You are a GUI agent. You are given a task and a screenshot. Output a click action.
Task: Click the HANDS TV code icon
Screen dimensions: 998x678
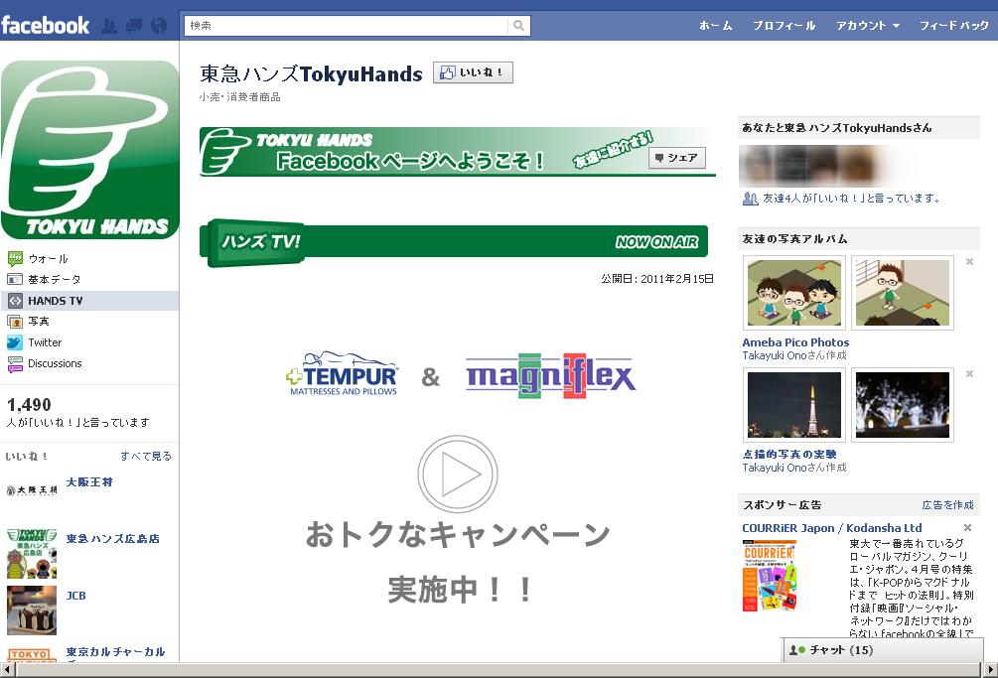click(15, 300)
